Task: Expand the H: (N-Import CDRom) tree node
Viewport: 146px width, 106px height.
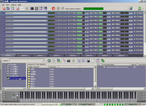Action: 6,78
